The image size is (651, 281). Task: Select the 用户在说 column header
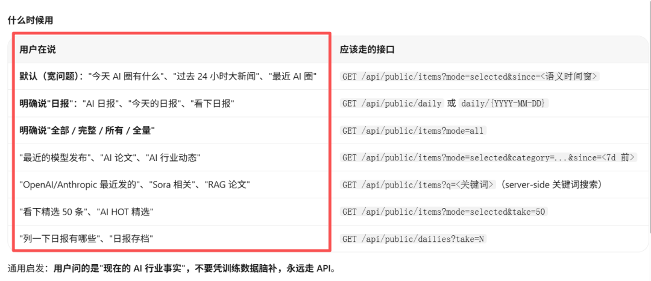tap(37, 50)
